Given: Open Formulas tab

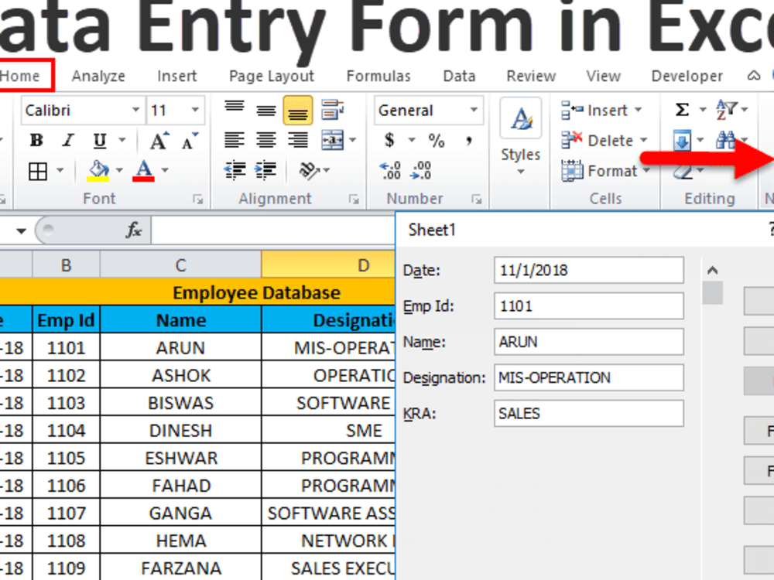Looking at the screenshot, I should (378, 76).
